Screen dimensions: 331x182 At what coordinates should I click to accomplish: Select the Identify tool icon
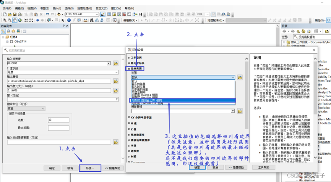click(x=69, y=20)
